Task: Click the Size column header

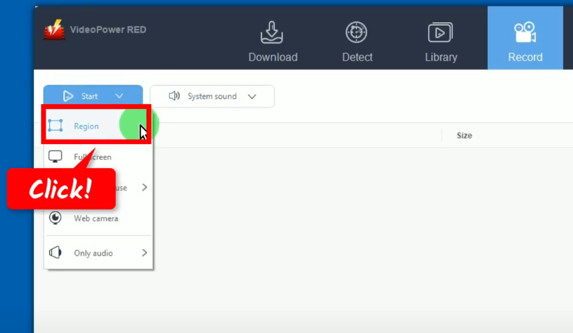Action: click(x=464, y=135)
